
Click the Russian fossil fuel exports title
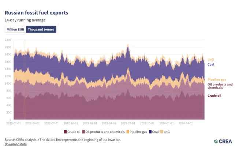pyautogui.click(x=36, y=12)
